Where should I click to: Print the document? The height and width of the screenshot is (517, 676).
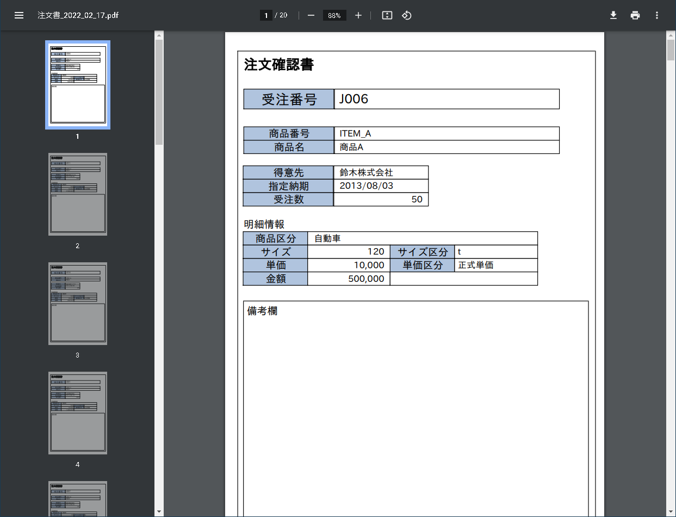pyautogui.click(x=635, y=15)
